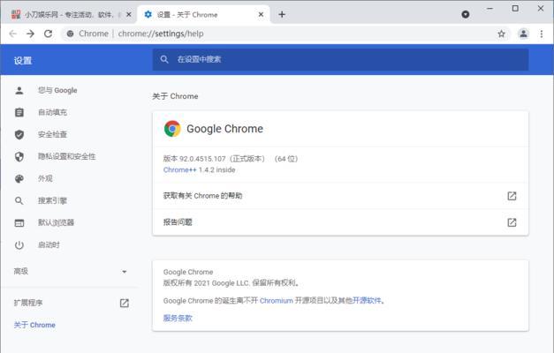The height and width of the screenshot is (353, 554).
Task: Open 扩展程序 in sidebar
Action: click(28, 303)
